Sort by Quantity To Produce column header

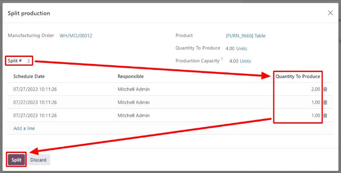298,76
